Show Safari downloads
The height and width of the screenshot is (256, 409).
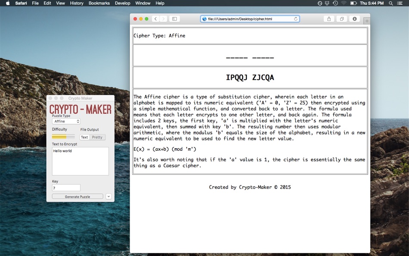point(354,19)
